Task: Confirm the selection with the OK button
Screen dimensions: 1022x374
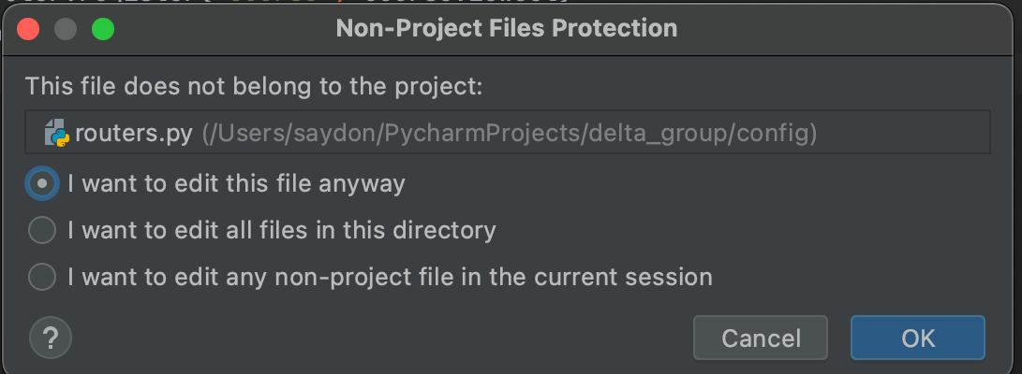Action: (x=918, y=338)
